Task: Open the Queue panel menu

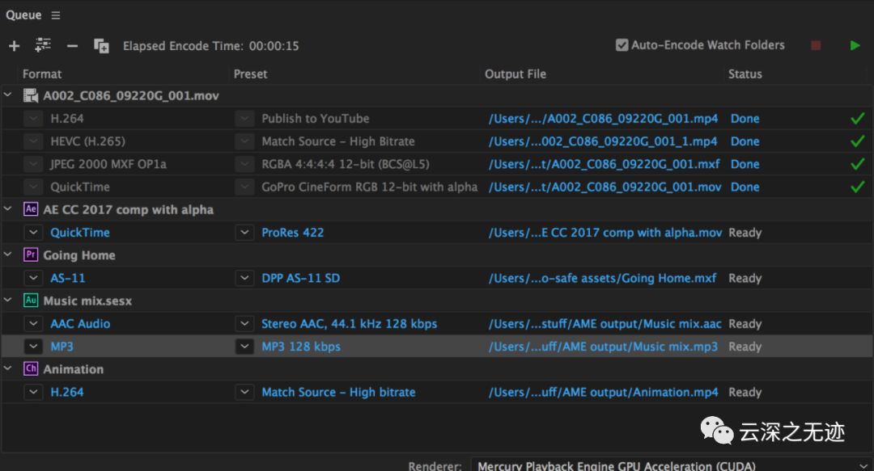Action: point(56,15)
